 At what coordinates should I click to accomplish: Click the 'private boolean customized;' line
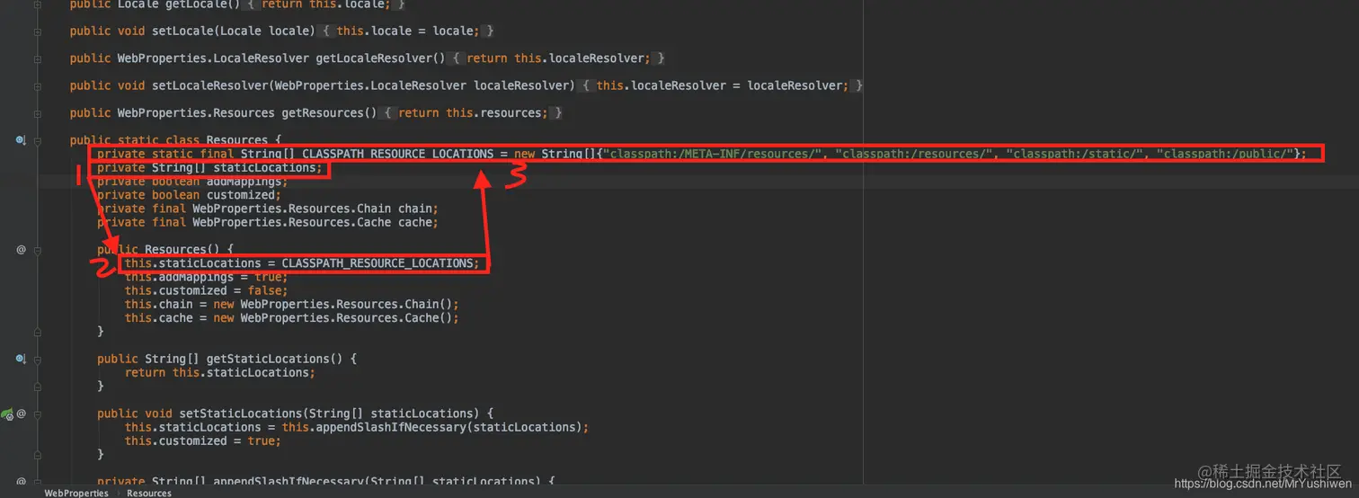189,195
